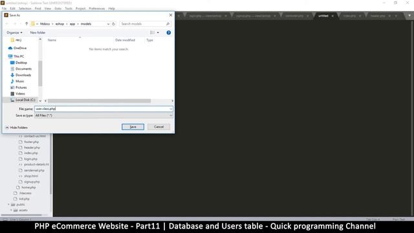
Task: Open the Selection menu
Action: pos(25,8)
